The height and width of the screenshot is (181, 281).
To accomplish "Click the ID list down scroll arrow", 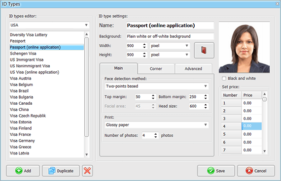I will (x=87, y=154).
